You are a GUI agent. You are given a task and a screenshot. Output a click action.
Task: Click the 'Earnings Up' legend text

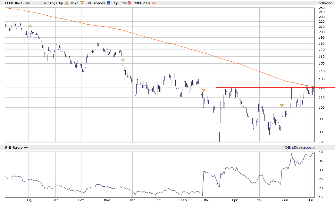click(x=52, y=3)
